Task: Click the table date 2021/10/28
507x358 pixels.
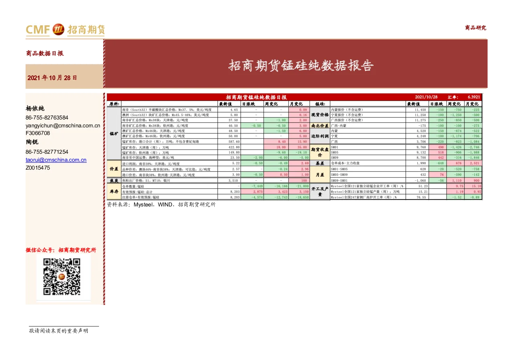Action: click(426, 97)
